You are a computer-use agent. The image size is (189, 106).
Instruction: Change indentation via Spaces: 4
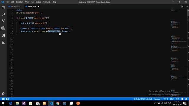[x=158, y=99]
